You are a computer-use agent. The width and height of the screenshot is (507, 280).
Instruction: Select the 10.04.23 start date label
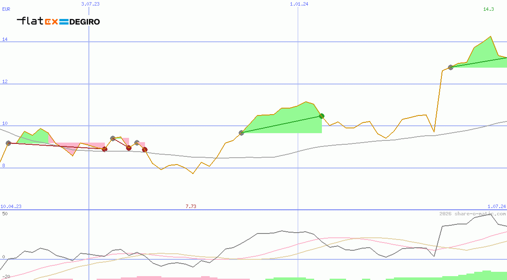11,206
